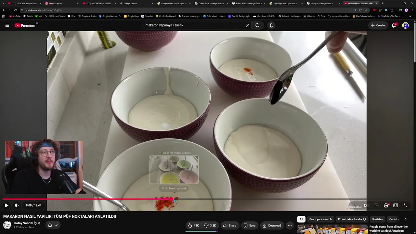Mute the video volume
This screenshot has width=416, height=234.
pos(17,205)
